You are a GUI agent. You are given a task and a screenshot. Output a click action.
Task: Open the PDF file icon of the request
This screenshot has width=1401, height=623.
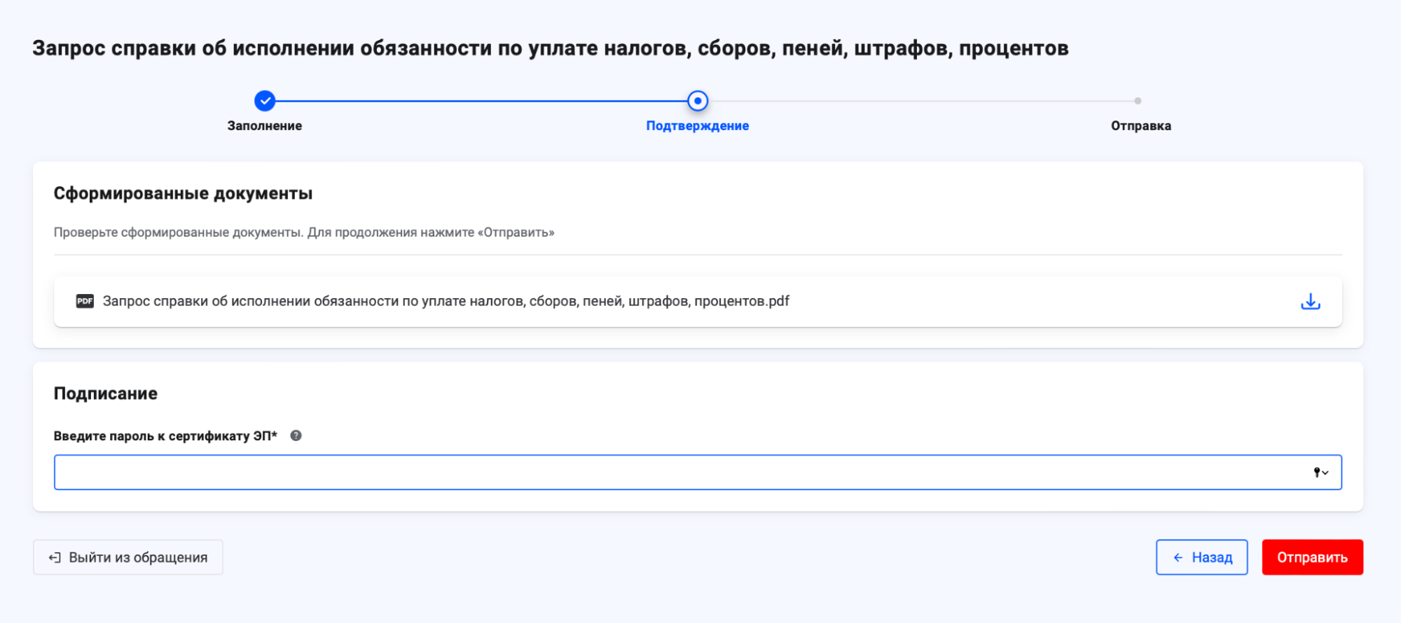click(85, 301)
